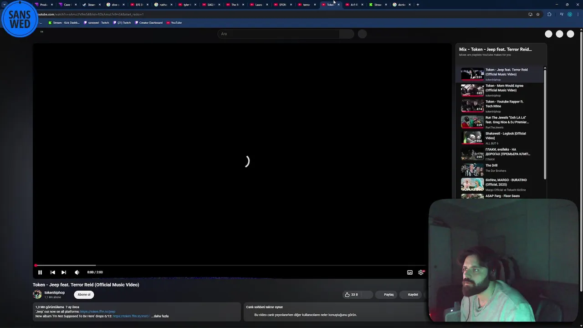
Task: Go to previous video in player controls
Action: (52, 272)
